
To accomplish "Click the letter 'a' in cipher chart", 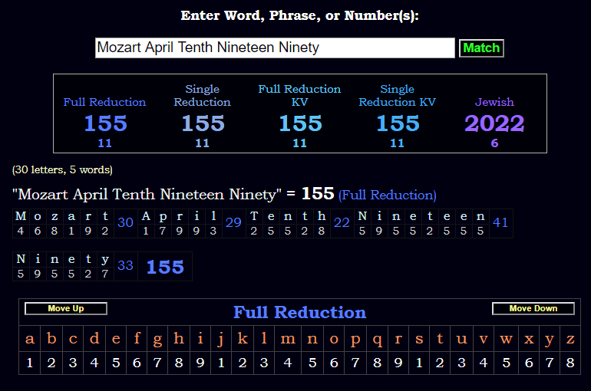I will pos(30,339).
